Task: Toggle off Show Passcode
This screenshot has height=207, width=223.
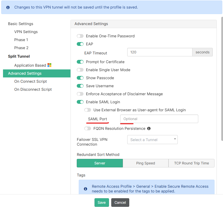Action: tap(80, 78)
